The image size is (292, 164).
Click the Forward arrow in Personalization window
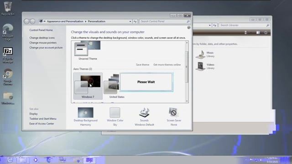[32, 21]
